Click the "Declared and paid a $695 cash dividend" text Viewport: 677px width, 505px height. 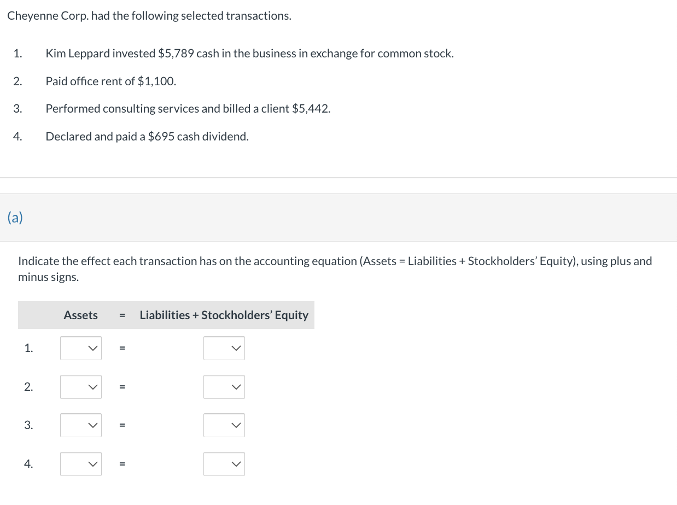pos(147,137)
